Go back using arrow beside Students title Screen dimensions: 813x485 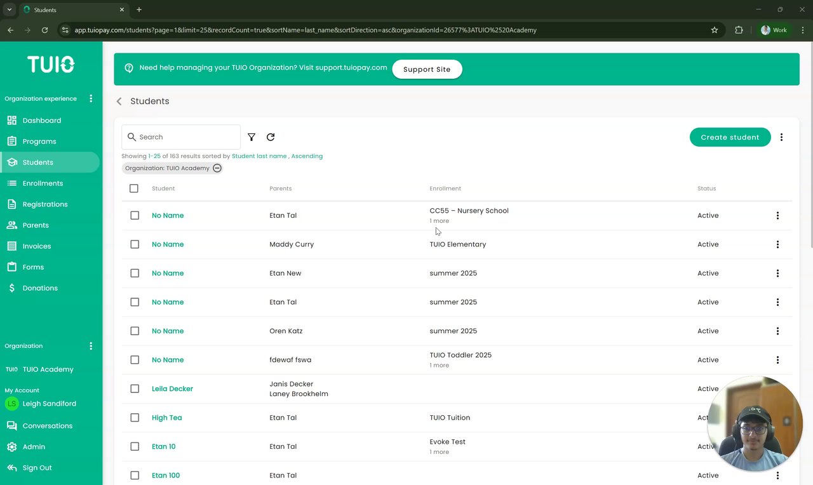119,102
